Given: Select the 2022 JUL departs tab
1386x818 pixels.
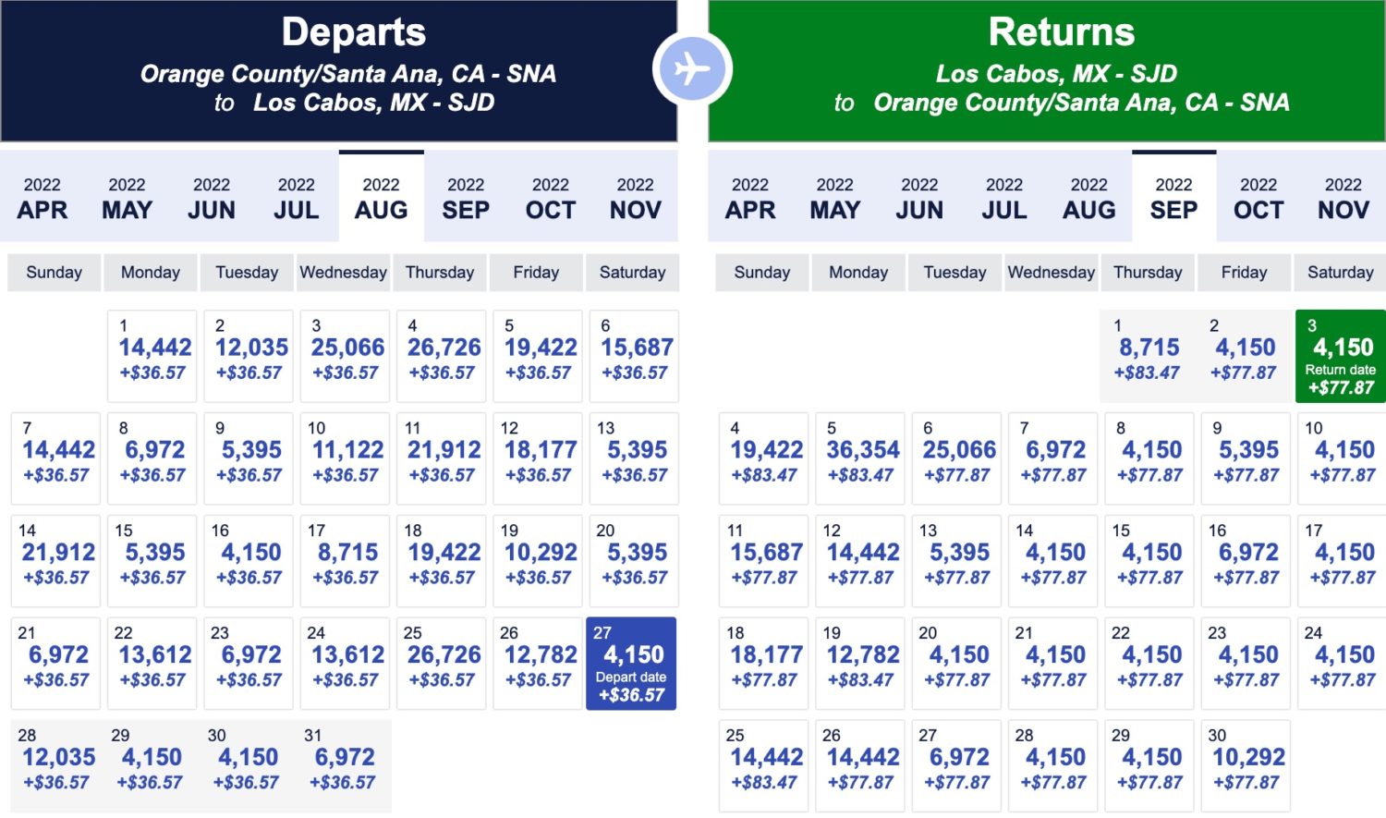Looking at the screenshot, I should (x=296, y=197).
